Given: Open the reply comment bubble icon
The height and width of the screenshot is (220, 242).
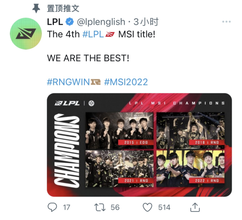Looking at the screenshot, I should pos(52,207).
